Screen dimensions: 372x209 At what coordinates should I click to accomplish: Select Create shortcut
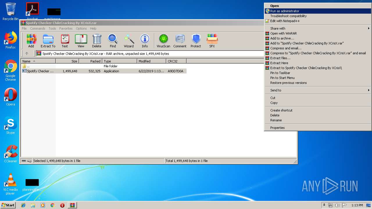click(x=318, y=110)
